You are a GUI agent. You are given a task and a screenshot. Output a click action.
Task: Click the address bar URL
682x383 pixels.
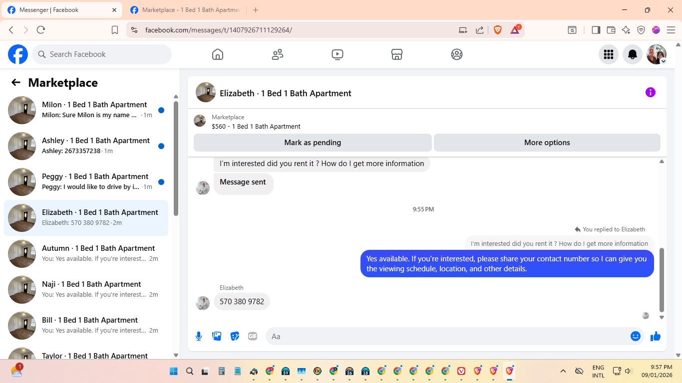219,30
